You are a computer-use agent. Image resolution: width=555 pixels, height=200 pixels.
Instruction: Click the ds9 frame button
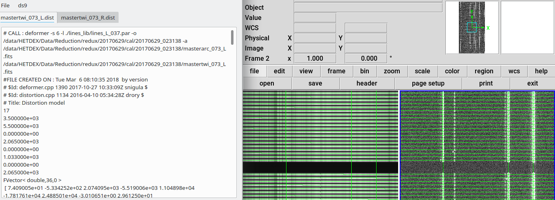tap(336, 71)
